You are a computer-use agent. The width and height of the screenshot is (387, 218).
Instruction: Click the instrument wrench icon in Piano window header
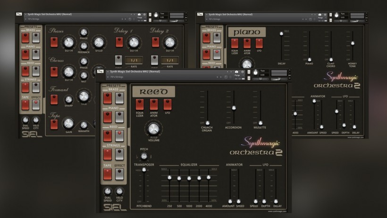[200, 14]
